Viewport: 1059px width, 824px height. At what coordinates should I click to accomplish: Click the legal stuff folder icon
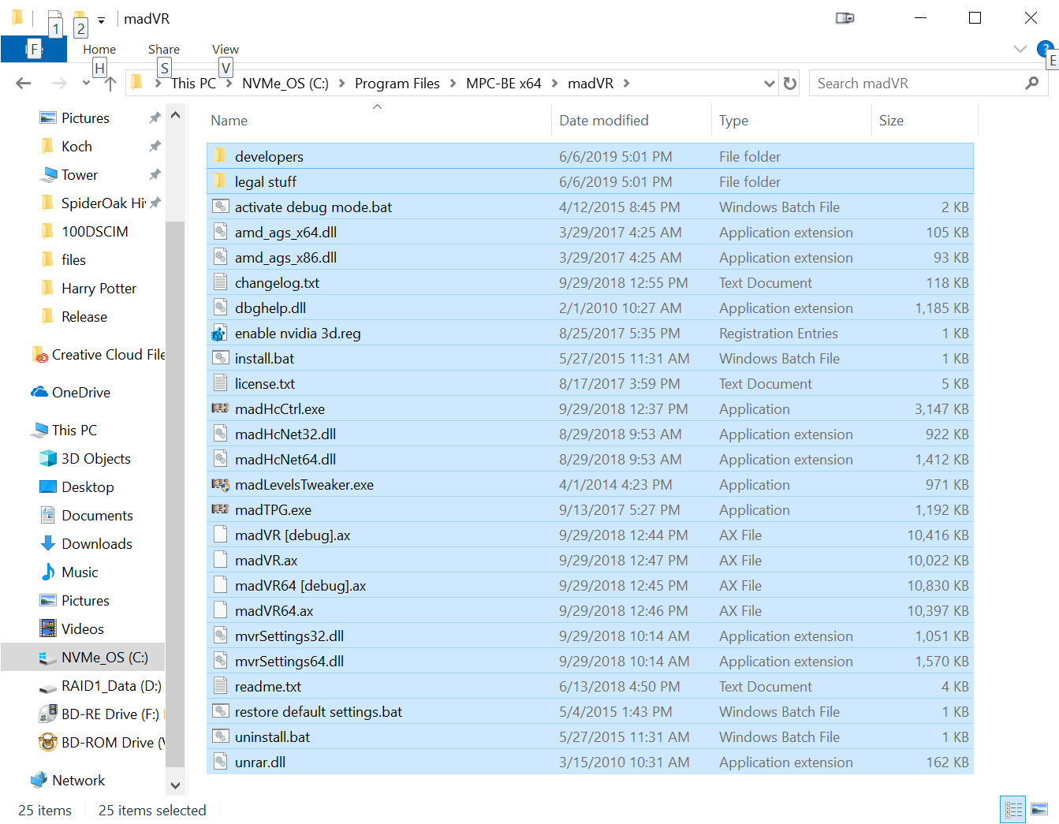221,181
